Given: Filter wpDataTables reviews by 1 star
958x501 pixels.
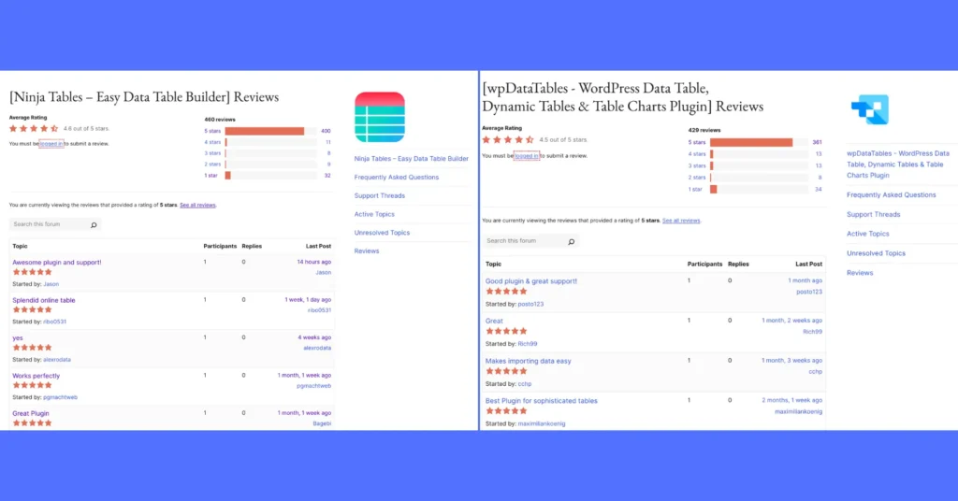Looking at the screenshot, I should coord(695,189).
